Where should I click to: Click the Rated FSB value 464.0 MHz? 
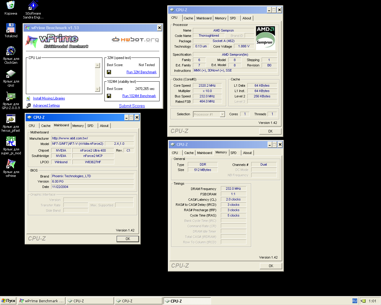207,101
